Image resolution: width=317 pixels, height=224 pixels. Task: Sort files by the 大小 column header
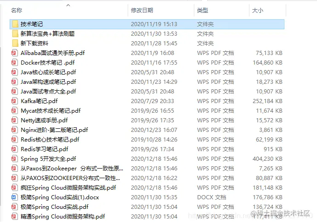pyautogui.click(x=258, y=10)
